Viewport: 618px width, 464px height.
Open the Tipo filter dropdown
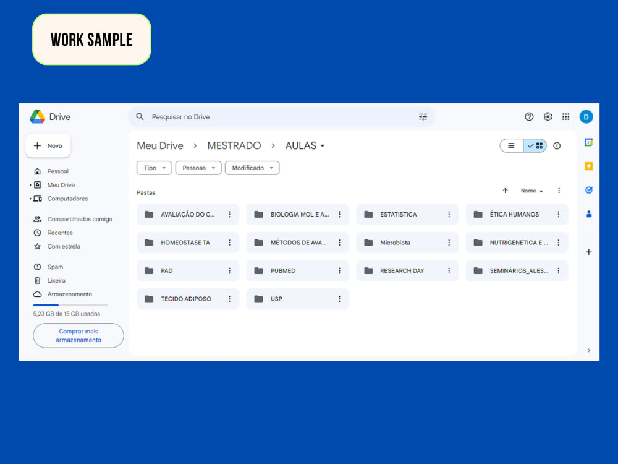pos(154,168)
